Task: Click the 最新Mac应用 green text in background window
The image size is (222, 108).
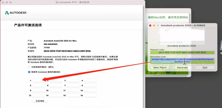Action: pyautogui.click(x=168, y=17)
